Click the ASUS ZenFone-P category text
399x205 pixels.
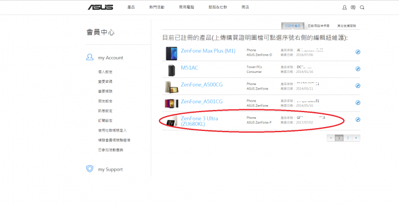click(x=259, y=123)
